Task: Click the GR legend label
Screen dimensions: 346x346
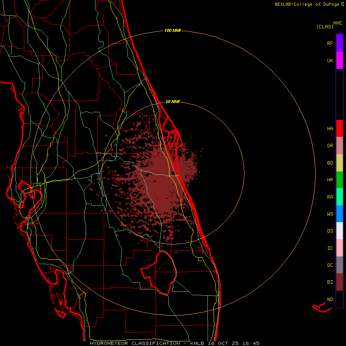Action: coord(330,146)
